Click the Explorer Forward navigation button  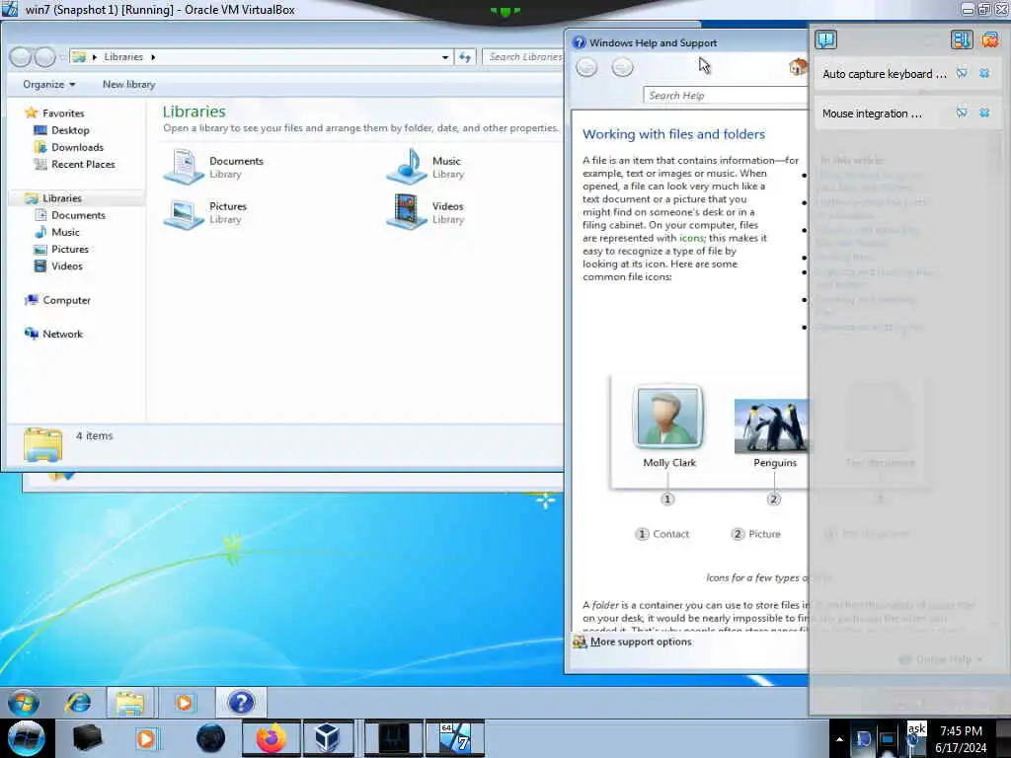coord(44,57)
